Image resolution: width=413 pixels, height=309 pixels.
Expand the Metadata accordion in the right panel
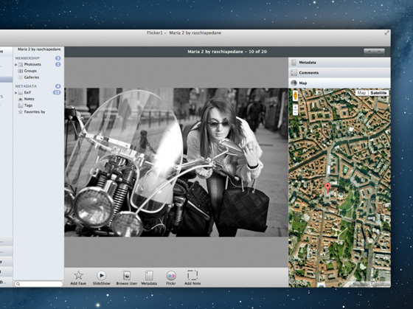coord(339,63)
